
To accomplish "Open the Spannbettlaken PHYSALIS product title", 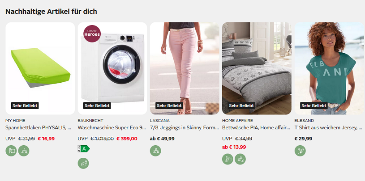I will click(x=39, y=127).
